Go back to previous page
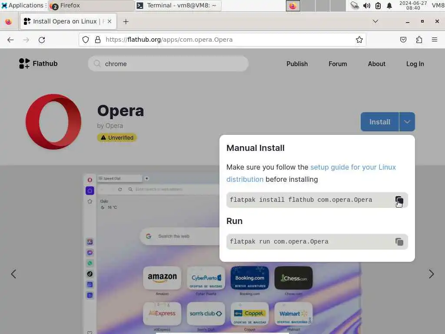Image resolution: width=445 pixels, height=334 pixels. [10, 40]
